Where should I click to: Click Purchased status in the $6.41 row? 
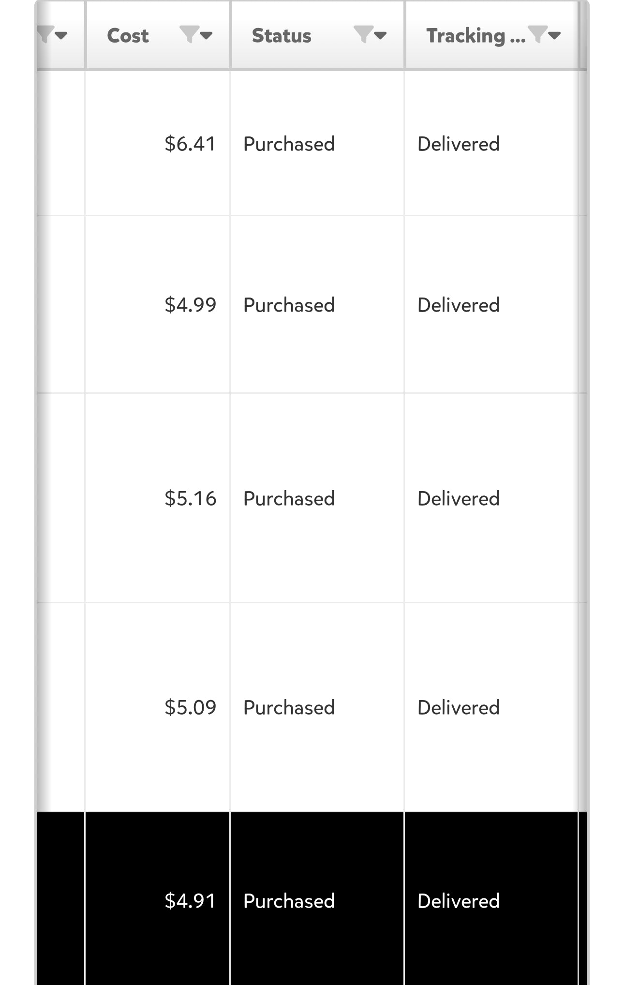[289, 144]
